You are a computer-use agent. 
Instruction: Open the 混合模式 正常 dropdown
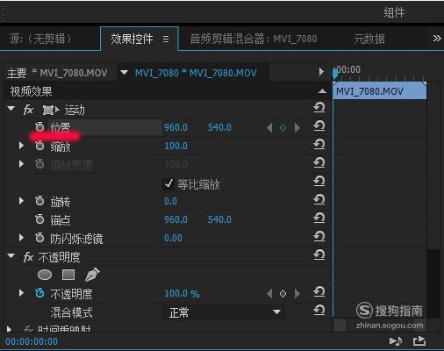(x=223, y=312)
